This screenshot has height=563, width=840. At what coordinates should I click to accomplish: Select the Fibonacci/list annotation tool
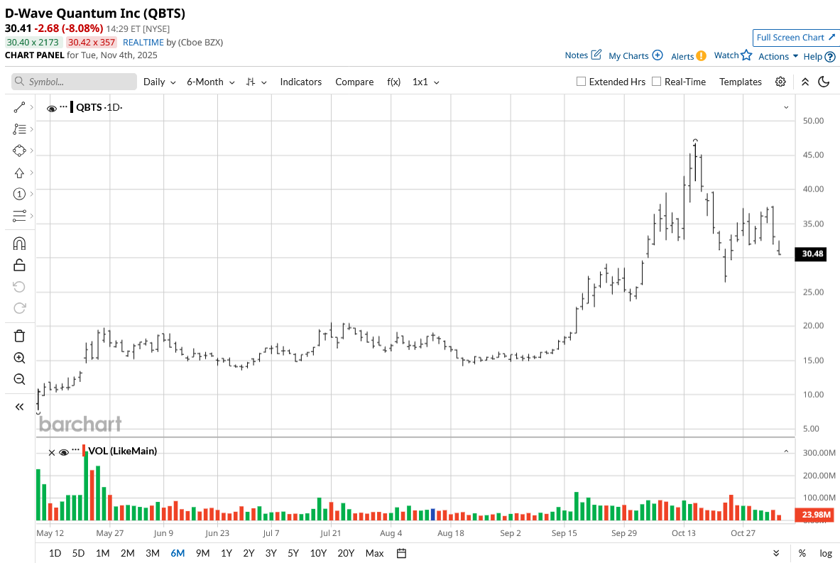point(19,129)
